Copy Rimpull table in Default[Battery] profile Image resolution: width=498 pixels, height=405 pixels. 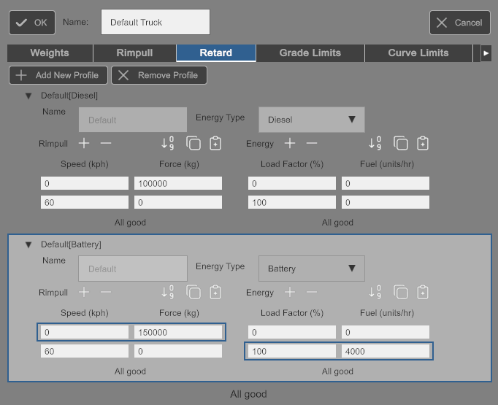(193, 293)
